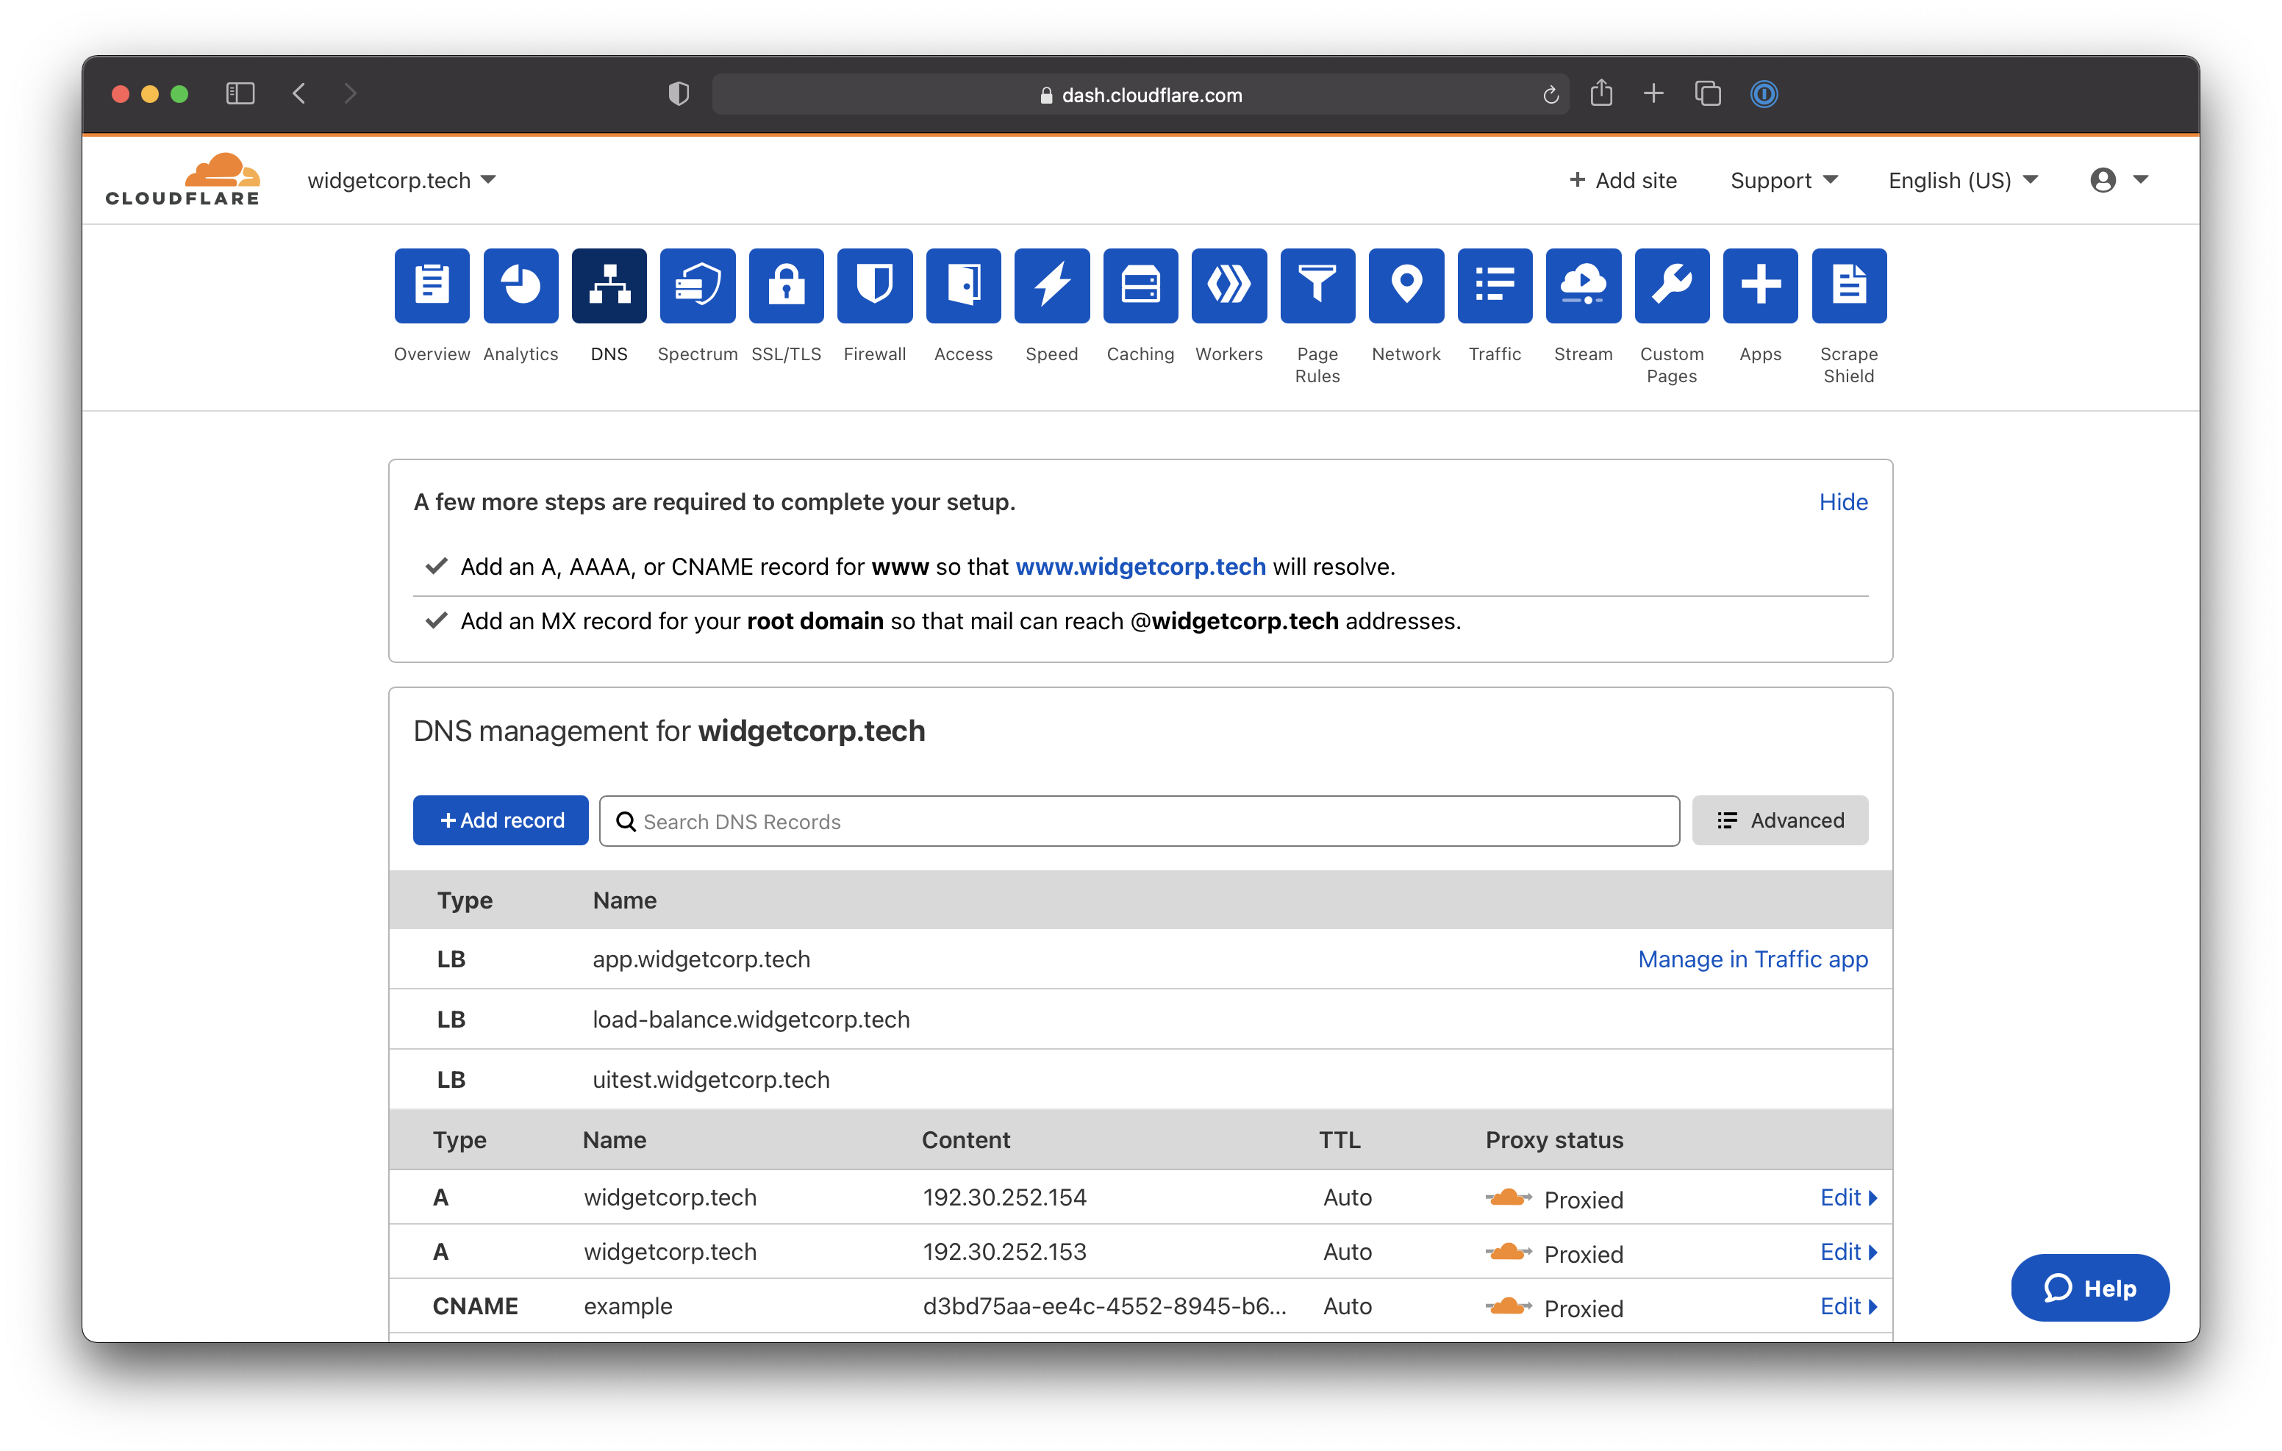The height and width of the screenshot is (1451, 2282).
Task: Select the SSL/TLS padlock icon
Action: click(x=786, y=285)
